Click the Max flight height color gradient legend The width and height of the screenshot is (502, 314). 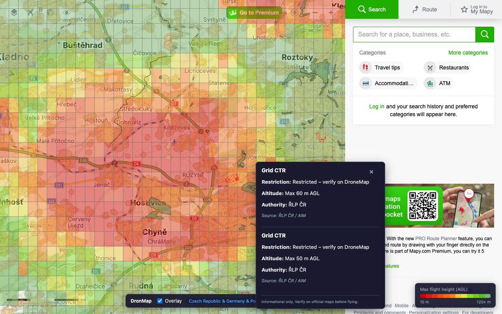(x=455, y=296)
